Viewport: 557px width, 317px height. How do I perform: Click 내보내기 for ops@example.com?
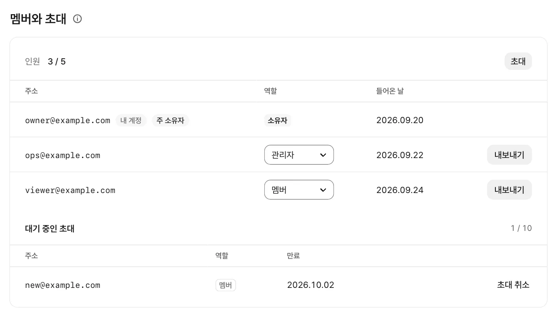pyautogui.click(x=509, y=155)
